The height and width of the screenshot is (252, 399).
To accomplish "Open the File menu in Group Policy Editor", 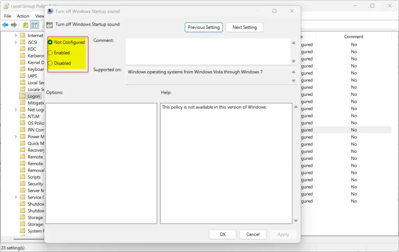I will [8, 16].
